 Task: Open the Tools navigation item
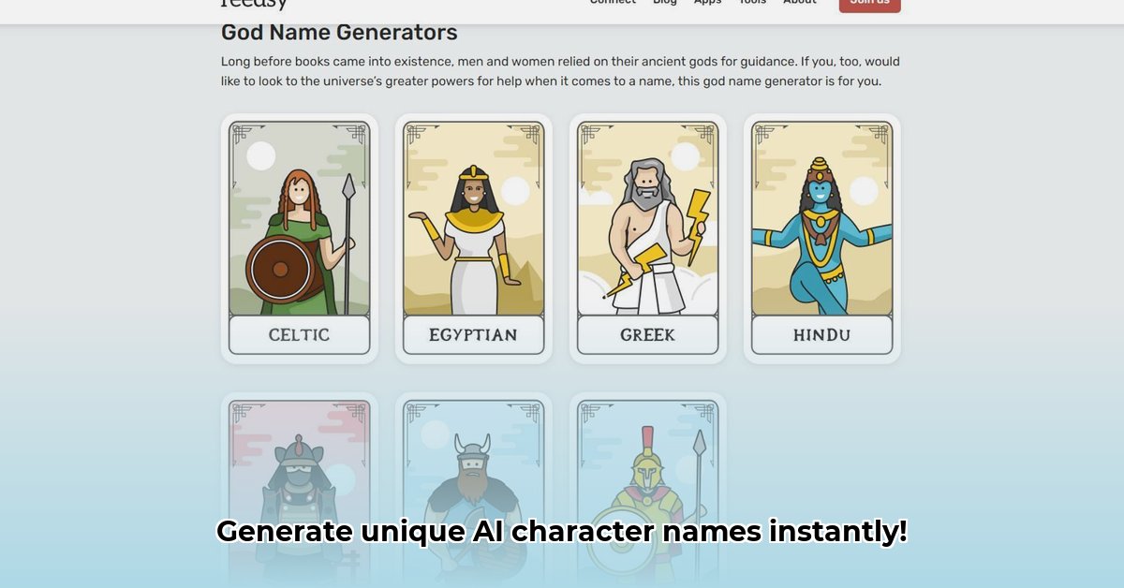point(752,3)
